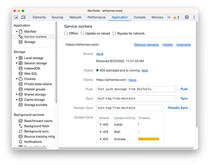Screen dimensions: 210x165
Task: Open the three-dot customize menu
Action: pos(194,17)
